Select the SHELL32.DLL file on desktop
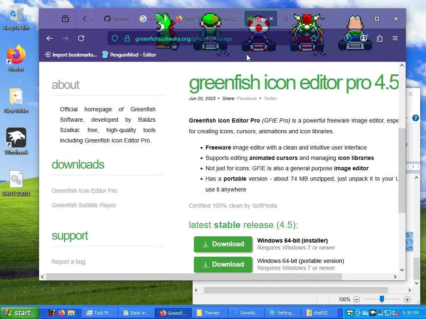Screen dimensions: 426x319 pyautogui.click(x=16, y=183)
